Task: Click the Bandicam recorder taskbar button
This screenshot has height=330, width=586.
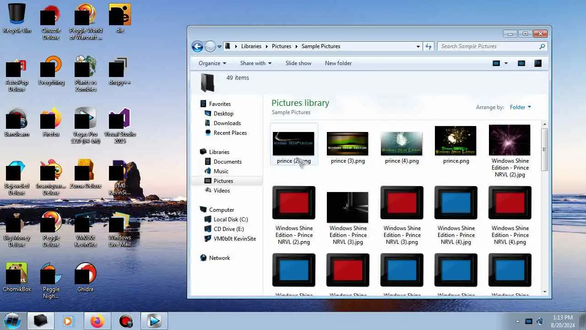Action: pos(126,321)
